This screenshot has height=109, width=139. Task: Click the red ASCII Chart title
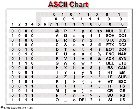click(x=68, y=4)
